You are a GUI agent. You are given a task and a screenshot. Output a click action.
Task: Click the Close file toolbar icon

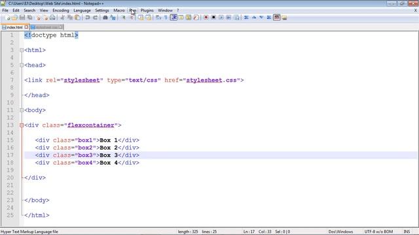click(38, 18)
